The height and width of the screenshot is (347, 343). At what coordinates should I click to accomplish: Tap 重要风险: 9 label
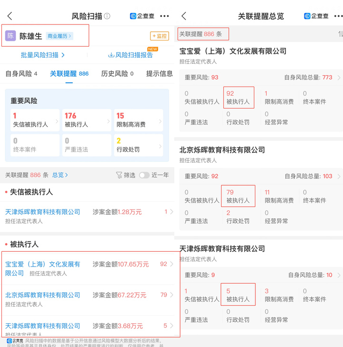click(x=200, y=275)
